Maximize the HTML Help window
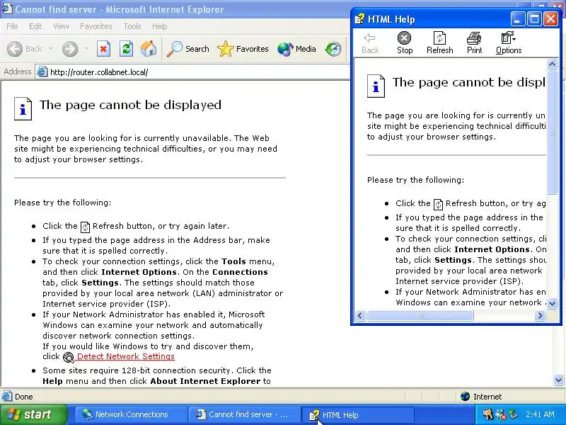 click(x=534, y=19)
